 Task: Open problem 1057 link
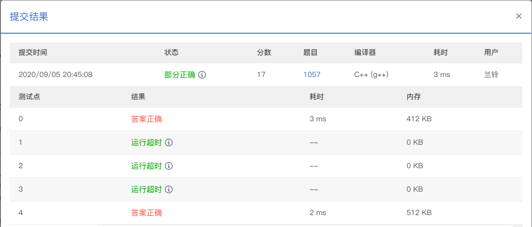tap(312, 75)
